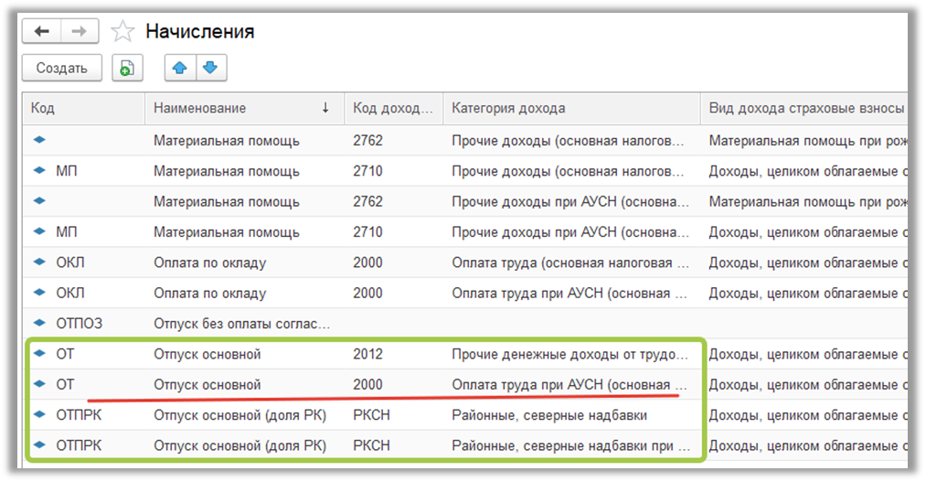Click income code 2762 in the Прочие доходы при АУСН row
Viewport: 926px width, 482px height.
pos(367,201)
